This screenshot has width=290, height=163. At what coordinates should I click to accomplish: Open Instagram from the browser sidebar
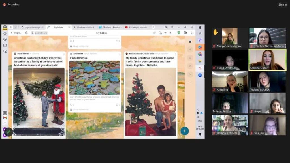5,113
